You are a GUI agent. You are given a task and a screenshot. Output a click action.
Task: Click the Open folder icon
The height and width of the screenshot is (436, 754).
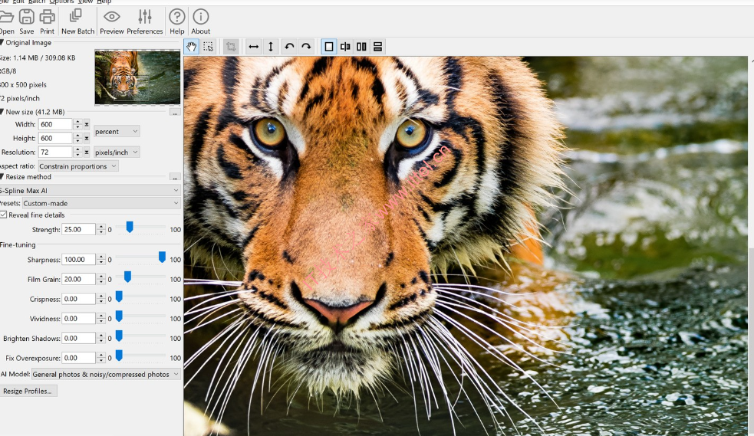6,18
